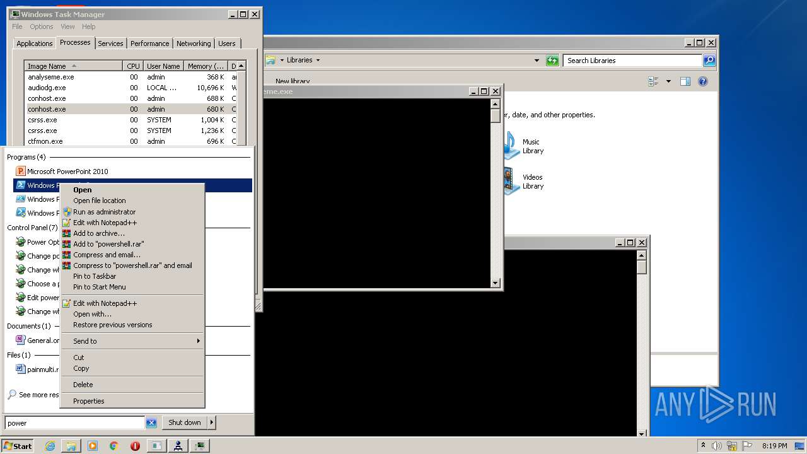Viewport: 807px width, 454px height.
Task: Click upper console window scrollbar down arrow
Action: pyautogui.click(x=495, y=284)
